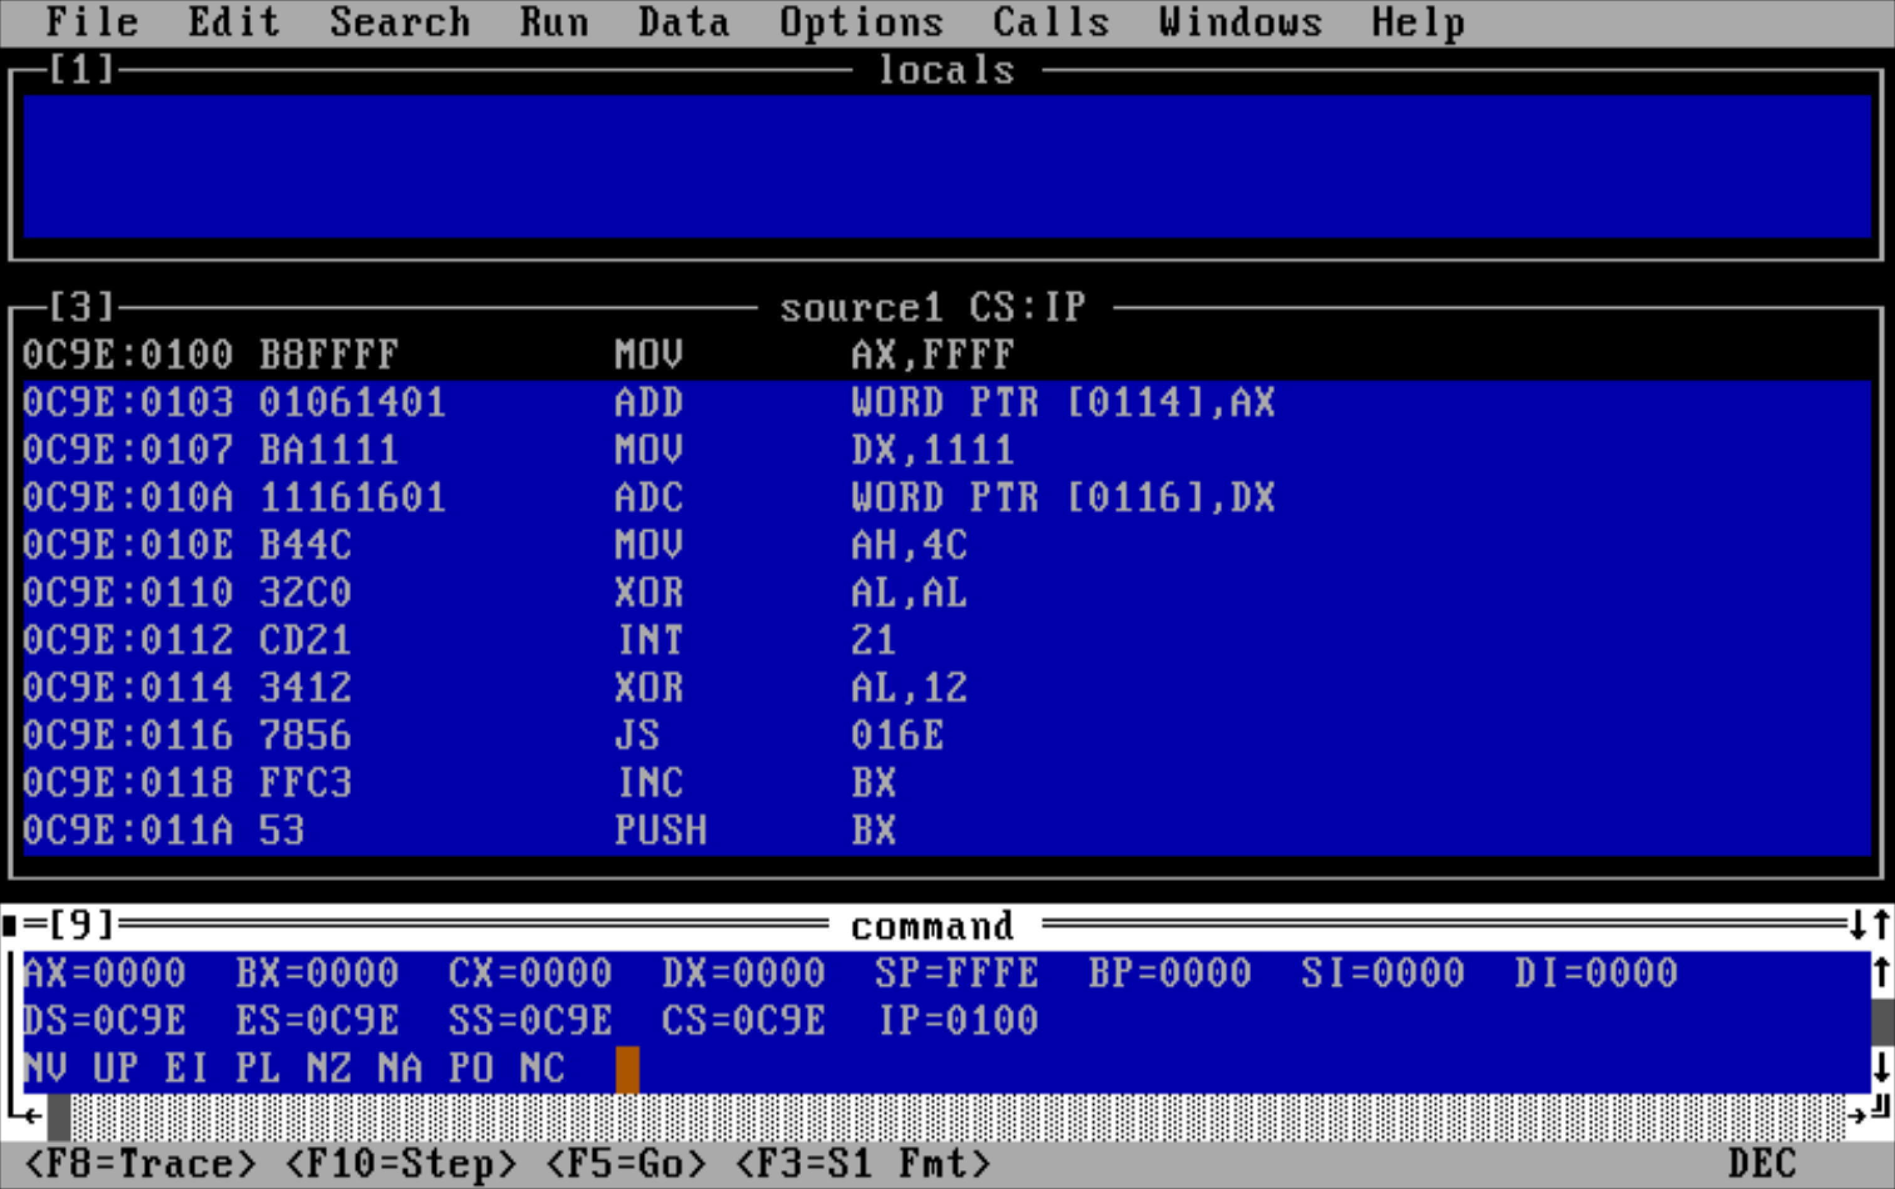Select the command window title

coord(933,927)
